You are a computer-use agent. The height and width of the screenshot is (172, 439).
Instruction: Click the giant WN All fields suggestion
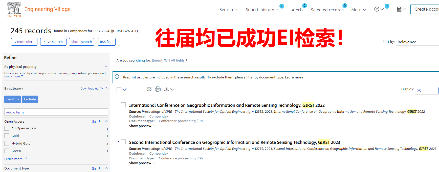click(169, 60)
